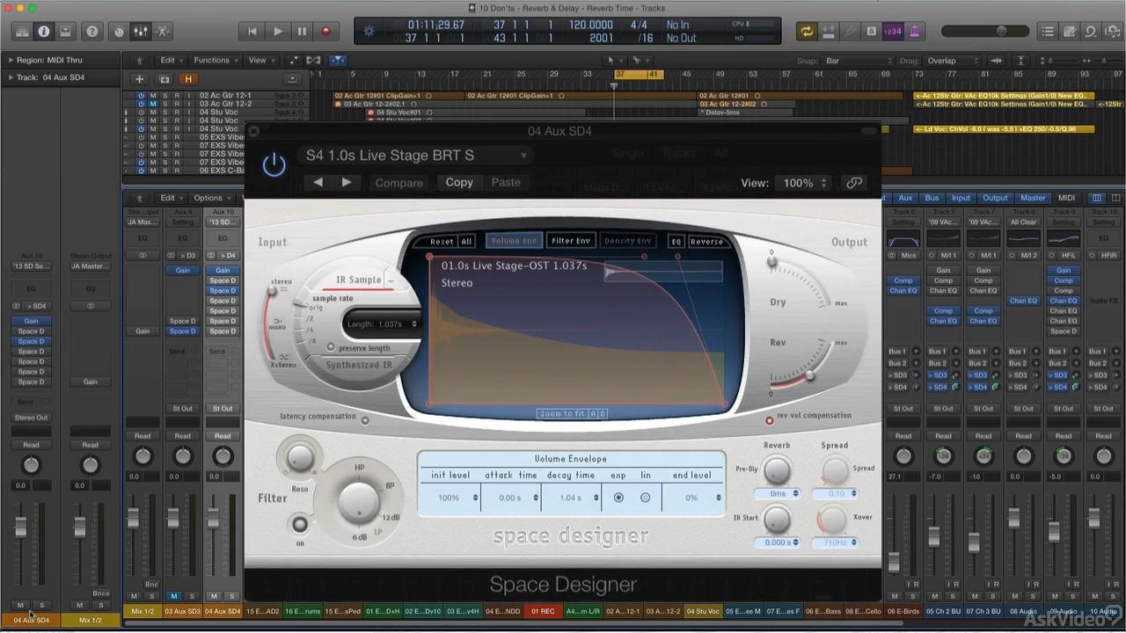Open the Toolbar display icon

[65, 32]
